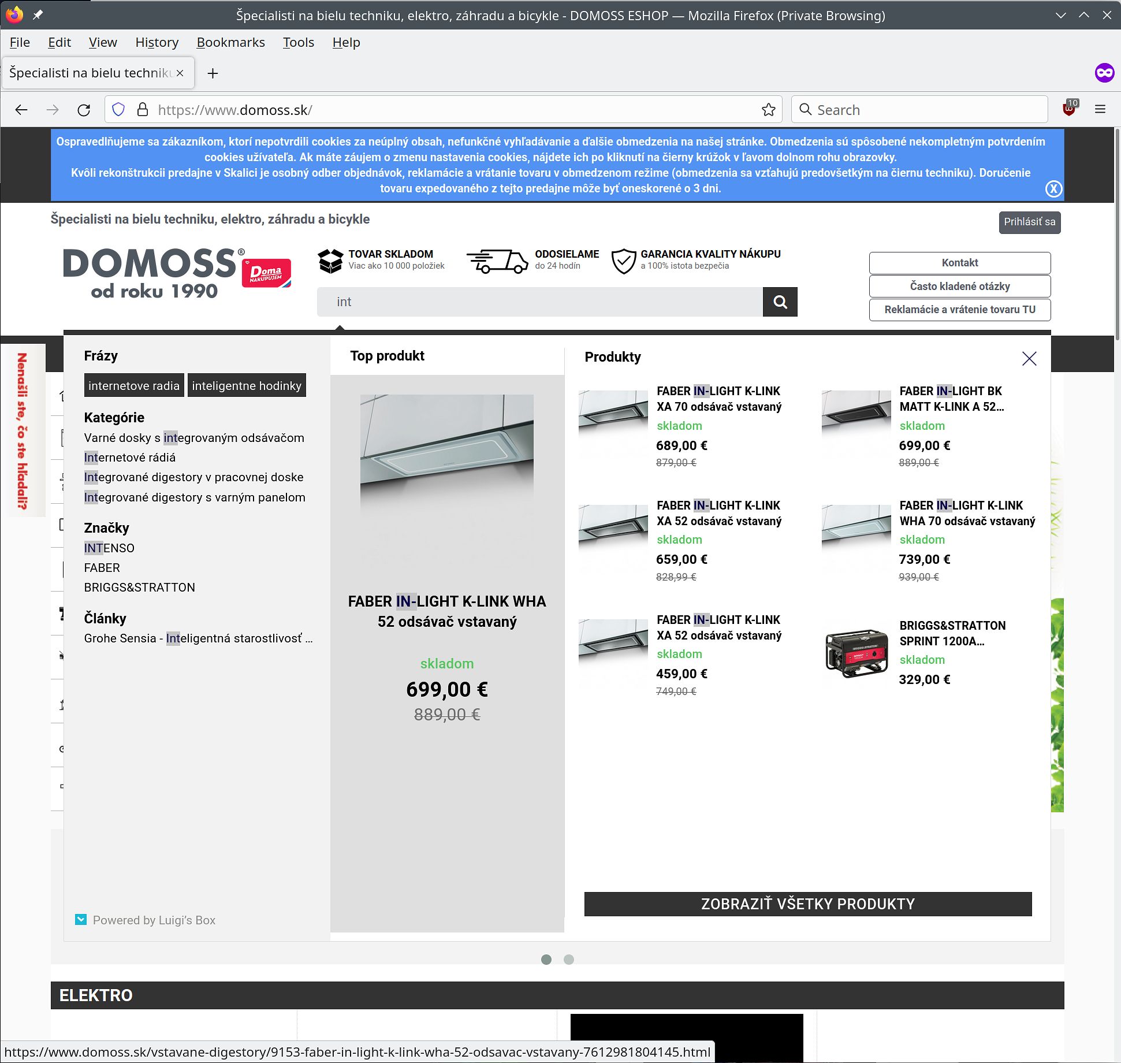The width and height of the screenshot is (1121, 1063).
Task: Open Integrované digestory s varným panelom
Action: 195,497
